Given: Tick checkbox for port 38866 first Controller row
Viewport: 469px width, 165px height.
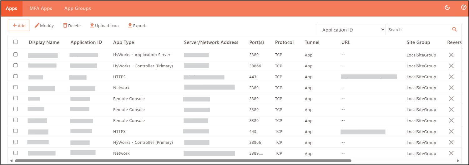Looking at the screenshot, I should (x=16, y=66).
